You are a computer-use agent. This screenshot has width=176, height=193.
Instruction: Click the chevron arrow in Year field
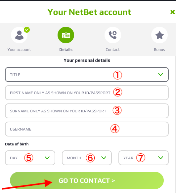pos(160,158)
